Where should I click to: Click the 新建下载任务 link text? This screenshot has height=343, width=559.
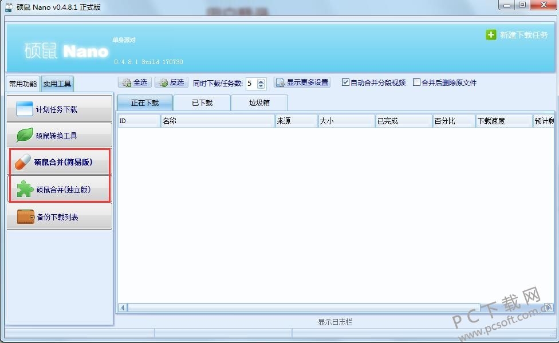coord(523,35)
